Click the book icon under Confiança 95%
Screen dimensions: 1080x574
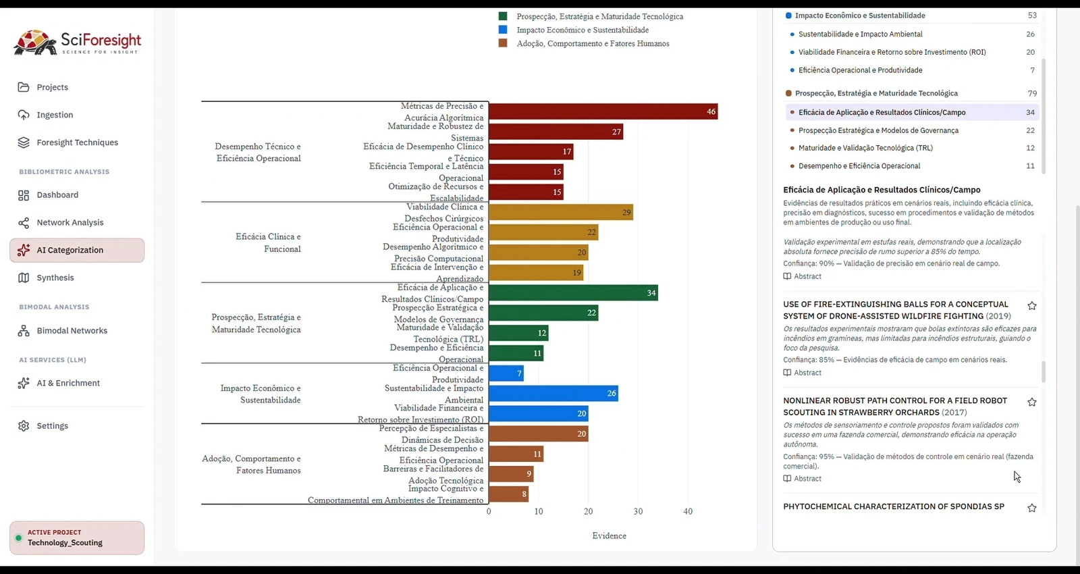pyautogui.click(x=787, y=479)
